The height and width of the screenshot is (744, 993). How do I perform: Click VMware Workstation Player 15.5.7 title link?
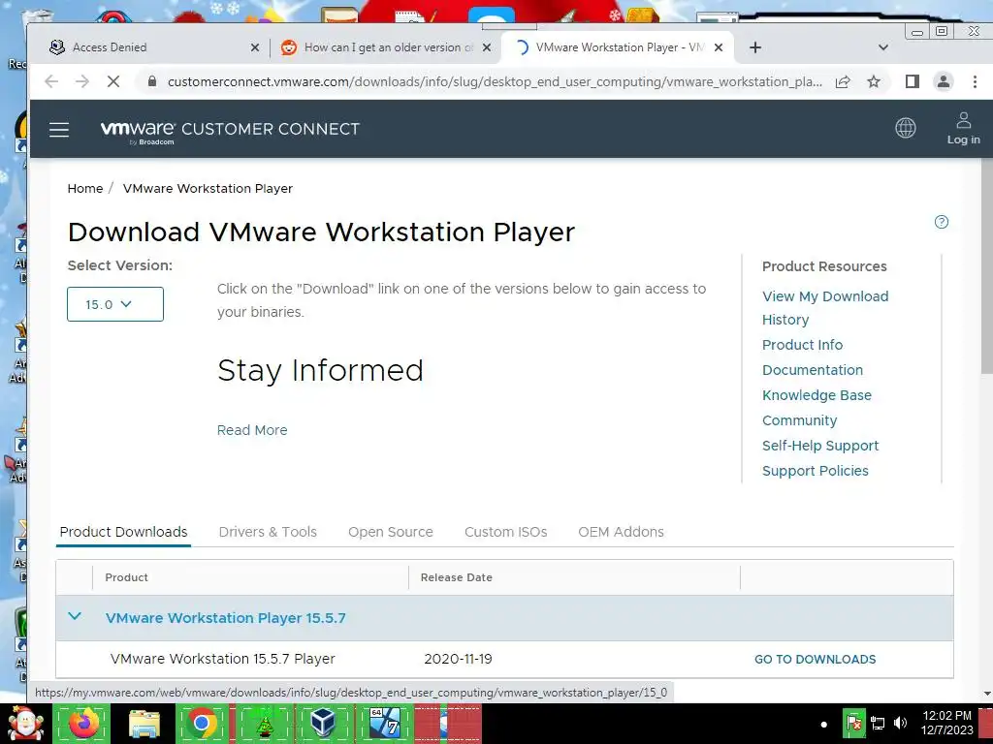tap(225, 618)
